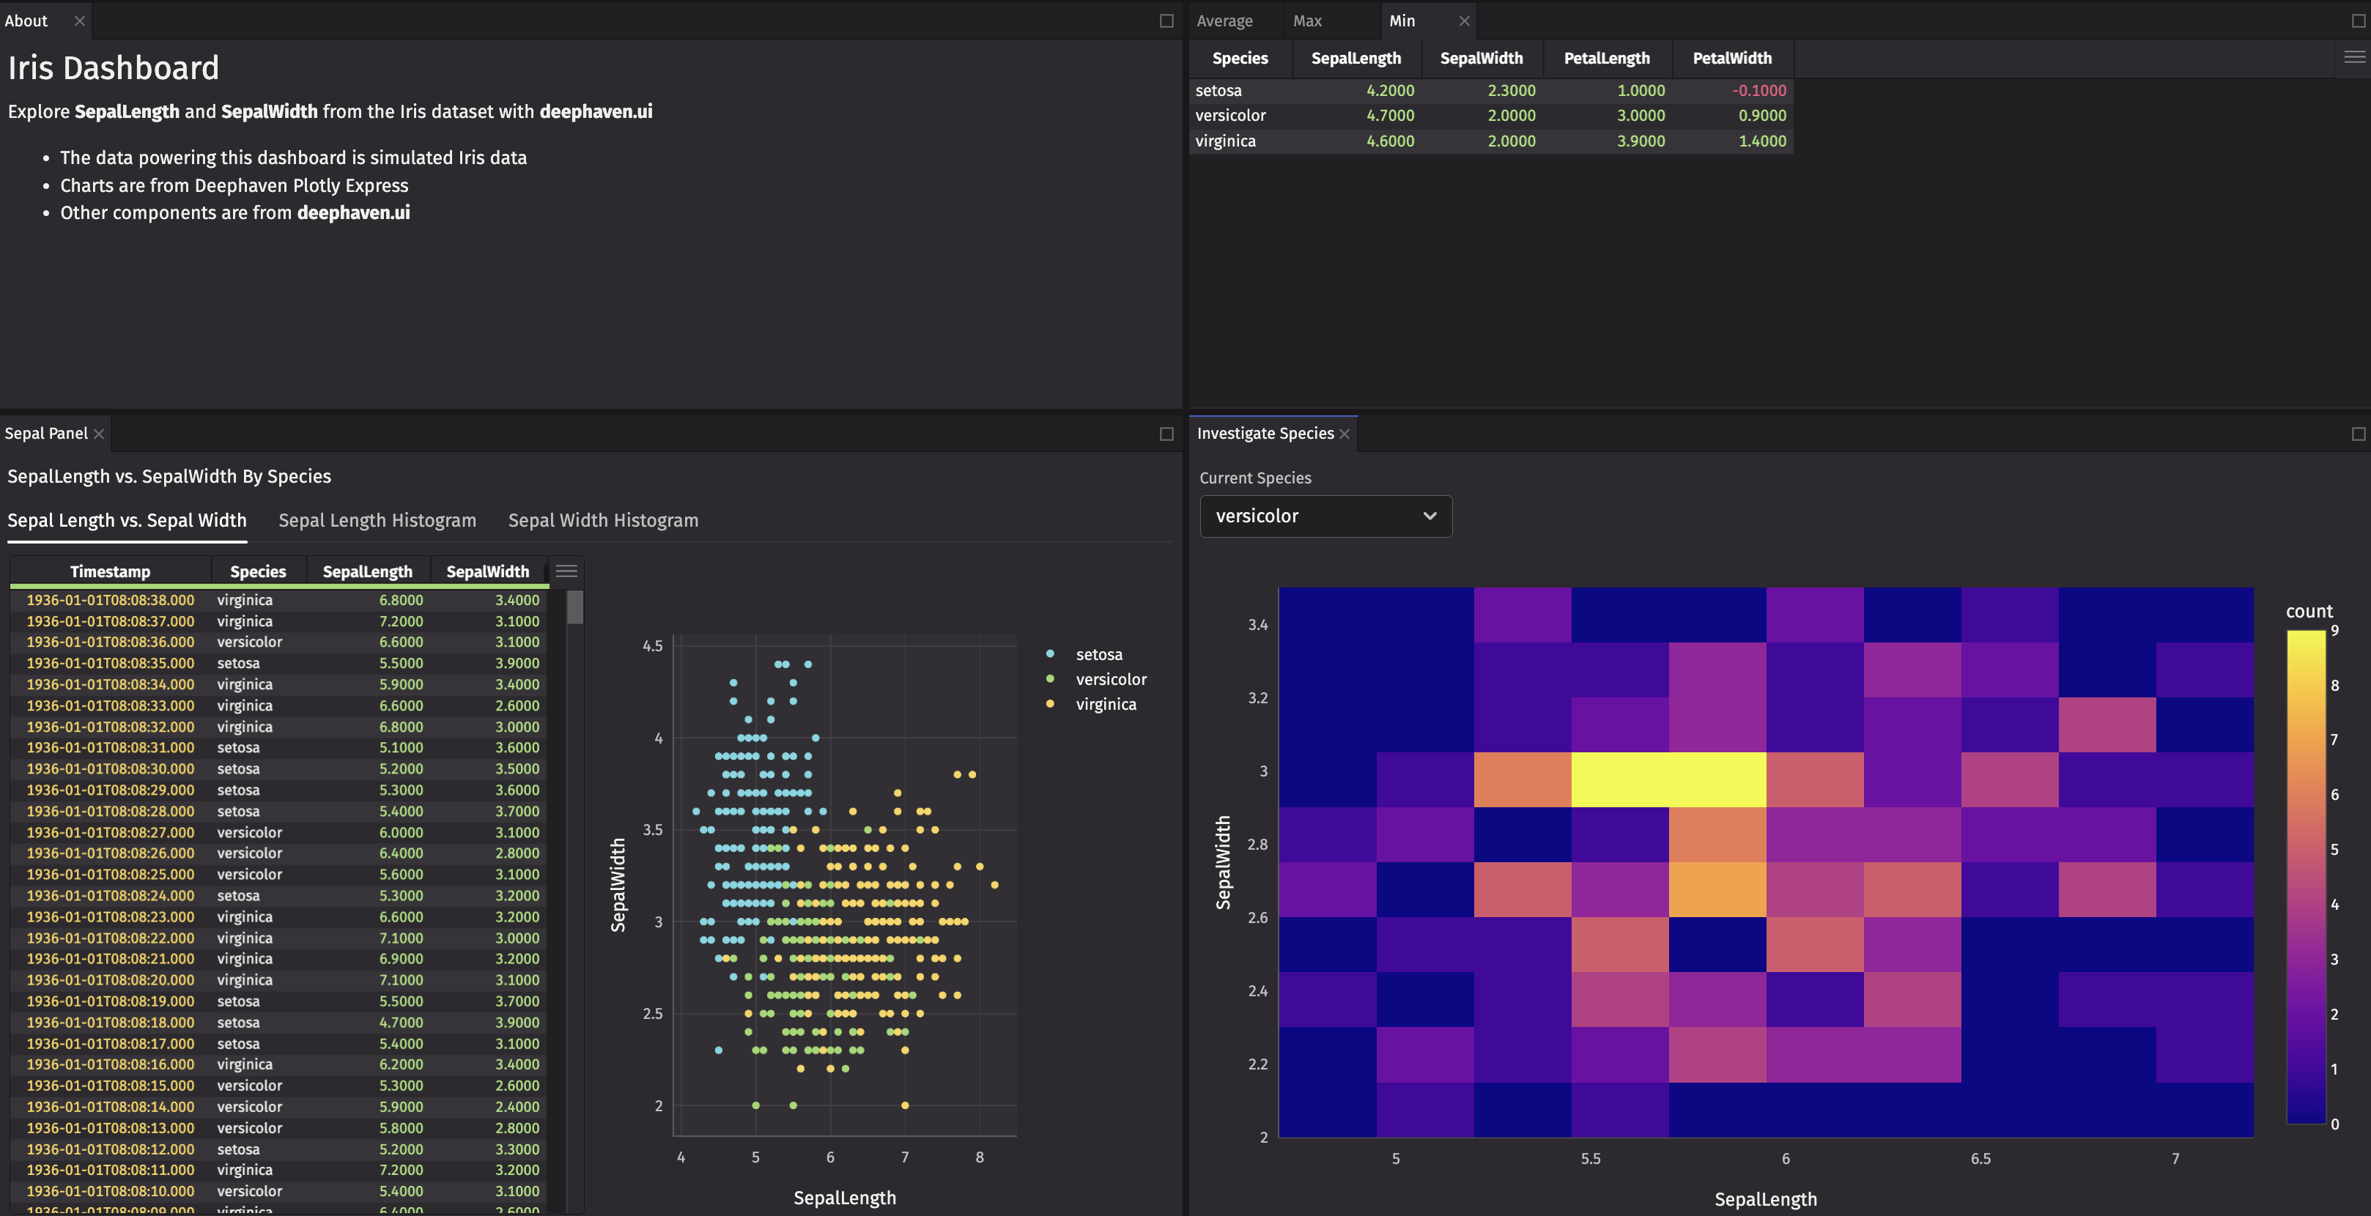2371x1216 pixels.
Task: Toggle virginica series in scatter legend
Action: [1104, 704]
